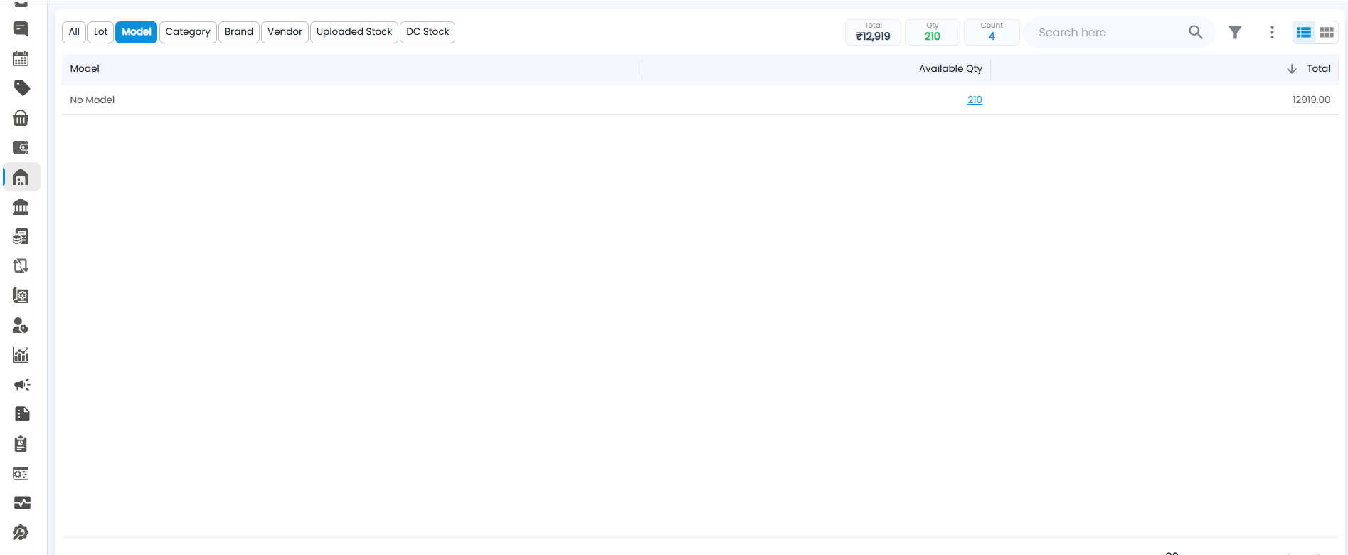Viewport: 1348px width, 555px height.
Task: Open the bank building icon in sidebar
Action: point(21,206)
